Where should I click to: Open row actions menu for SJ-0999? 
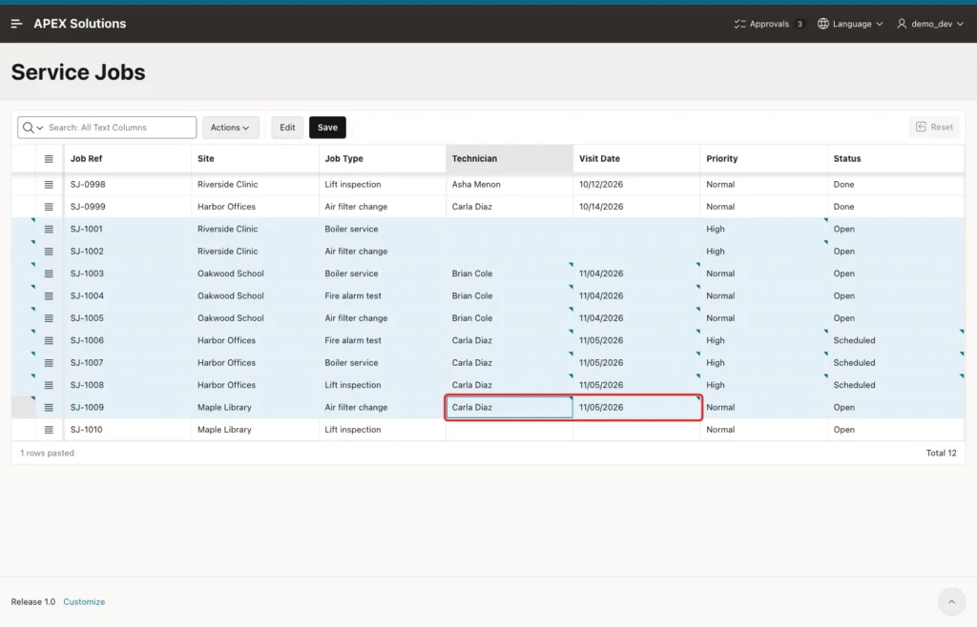49,207
